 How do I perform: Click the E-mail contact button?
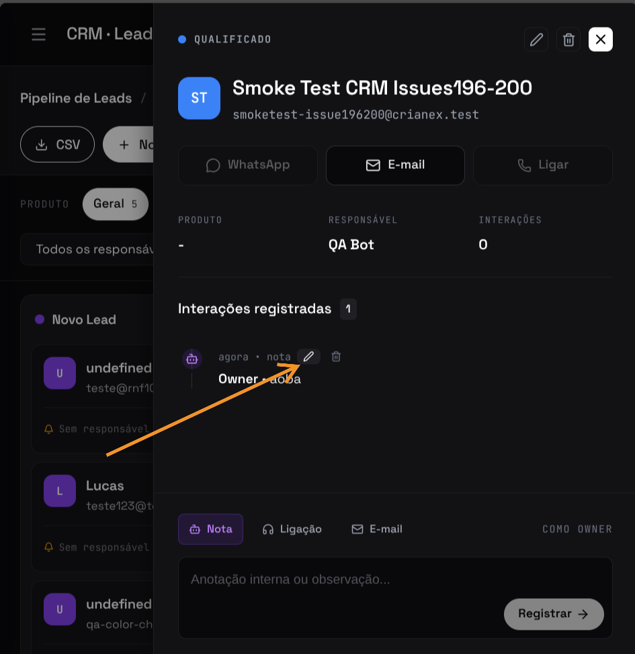coord(395,165)
